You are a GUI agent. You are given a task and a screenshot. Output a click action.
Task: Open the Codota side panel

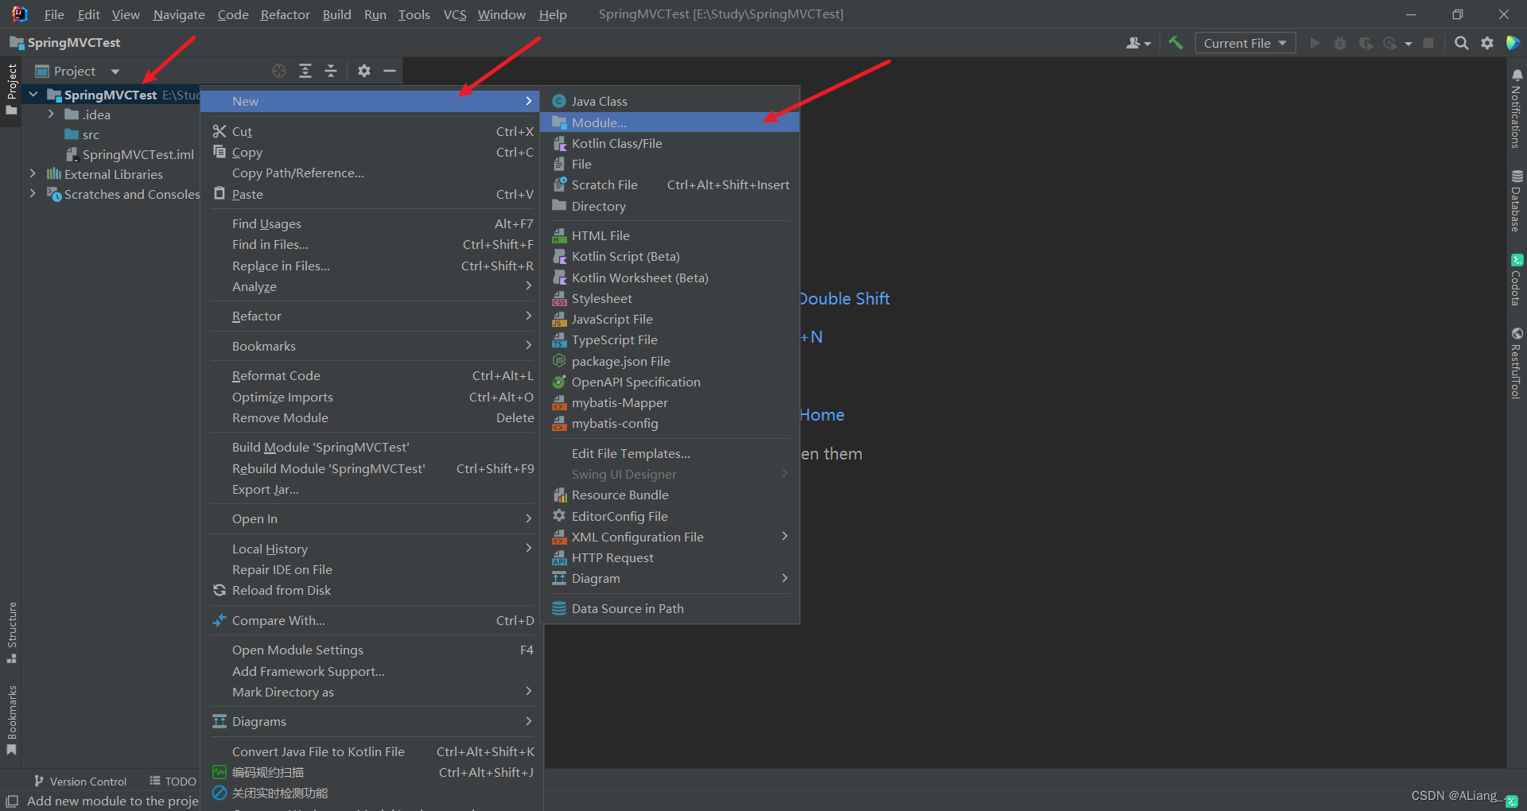[x=1517, y=281]
